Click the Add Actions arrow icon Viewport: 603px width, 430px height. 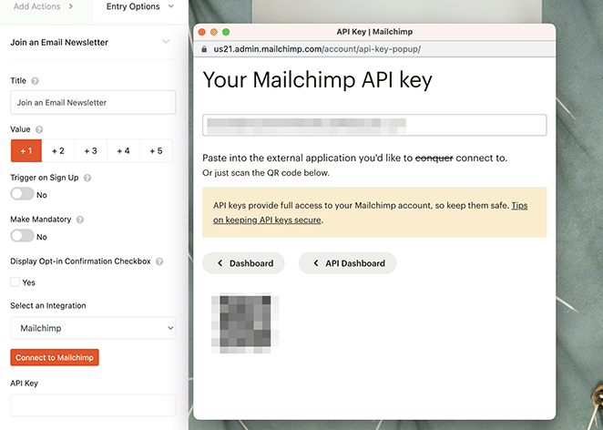coord(71,6)
